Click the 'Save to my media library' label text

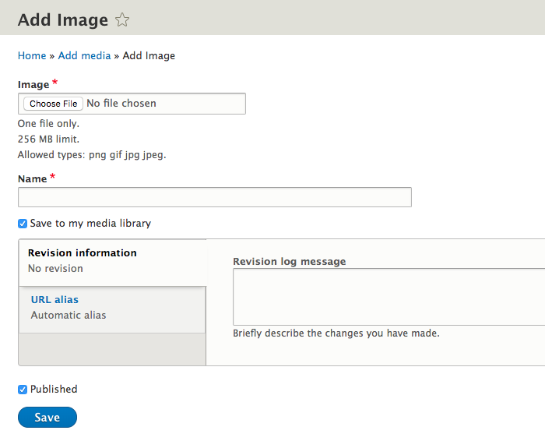(90, 224)
